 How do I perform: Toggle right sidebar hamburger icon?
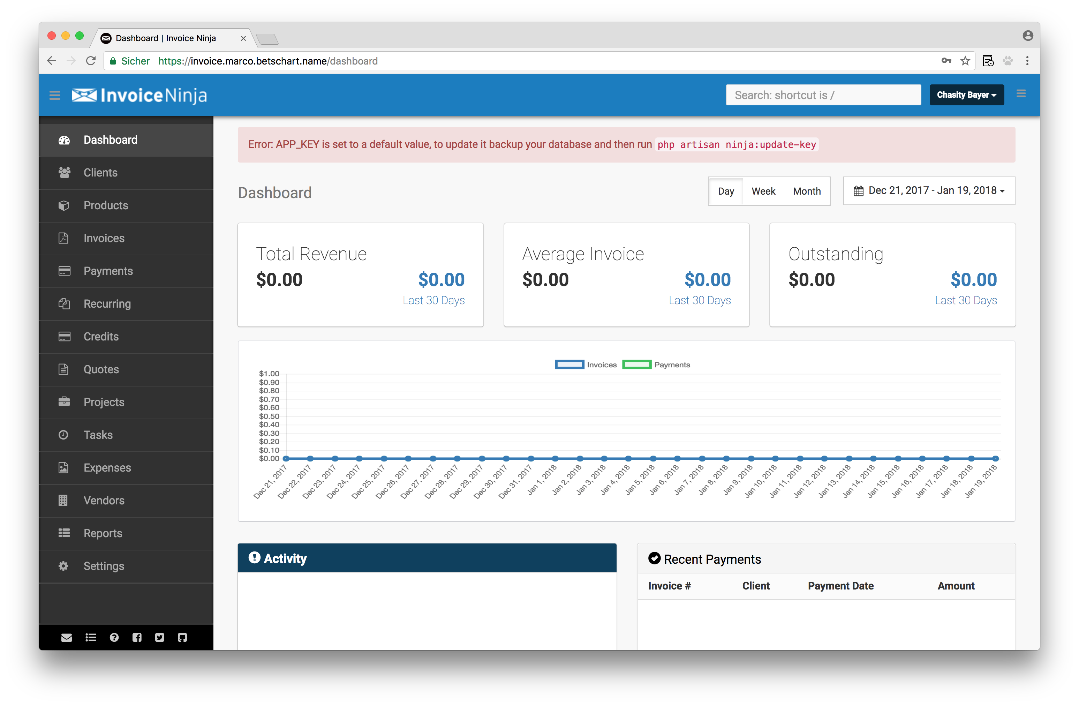[1021, 93]
